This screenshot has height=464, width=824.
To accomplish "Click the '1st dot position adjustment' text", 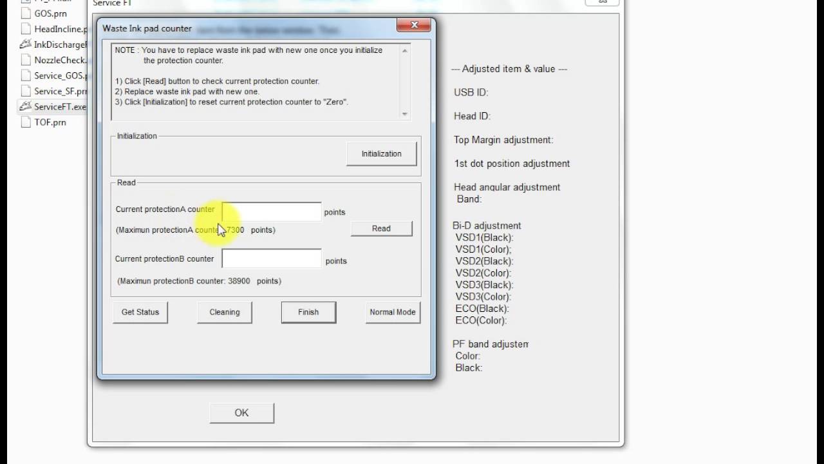I will 512,164.
